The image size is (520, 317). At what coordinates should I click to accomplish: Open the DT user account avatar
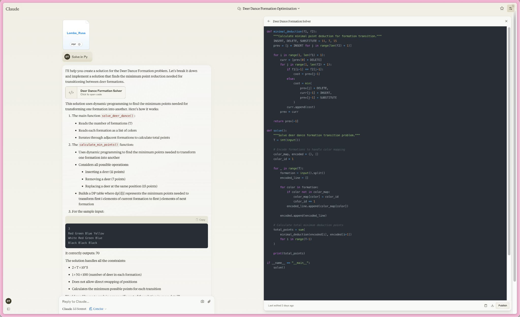tap(8, 301)
